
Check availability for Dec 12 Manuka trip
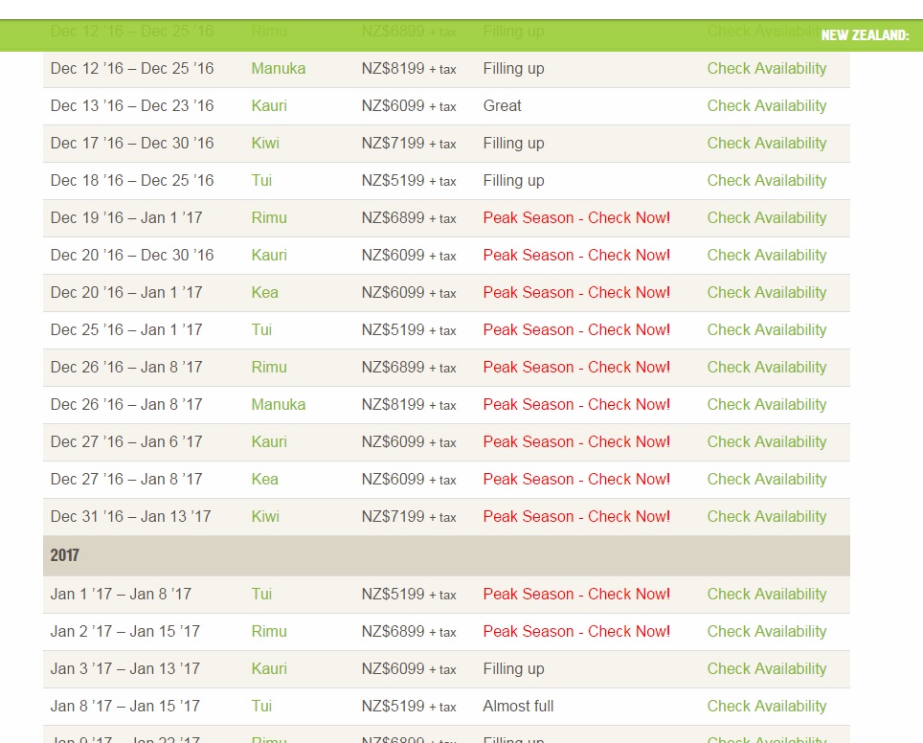(x=766, y=69)
